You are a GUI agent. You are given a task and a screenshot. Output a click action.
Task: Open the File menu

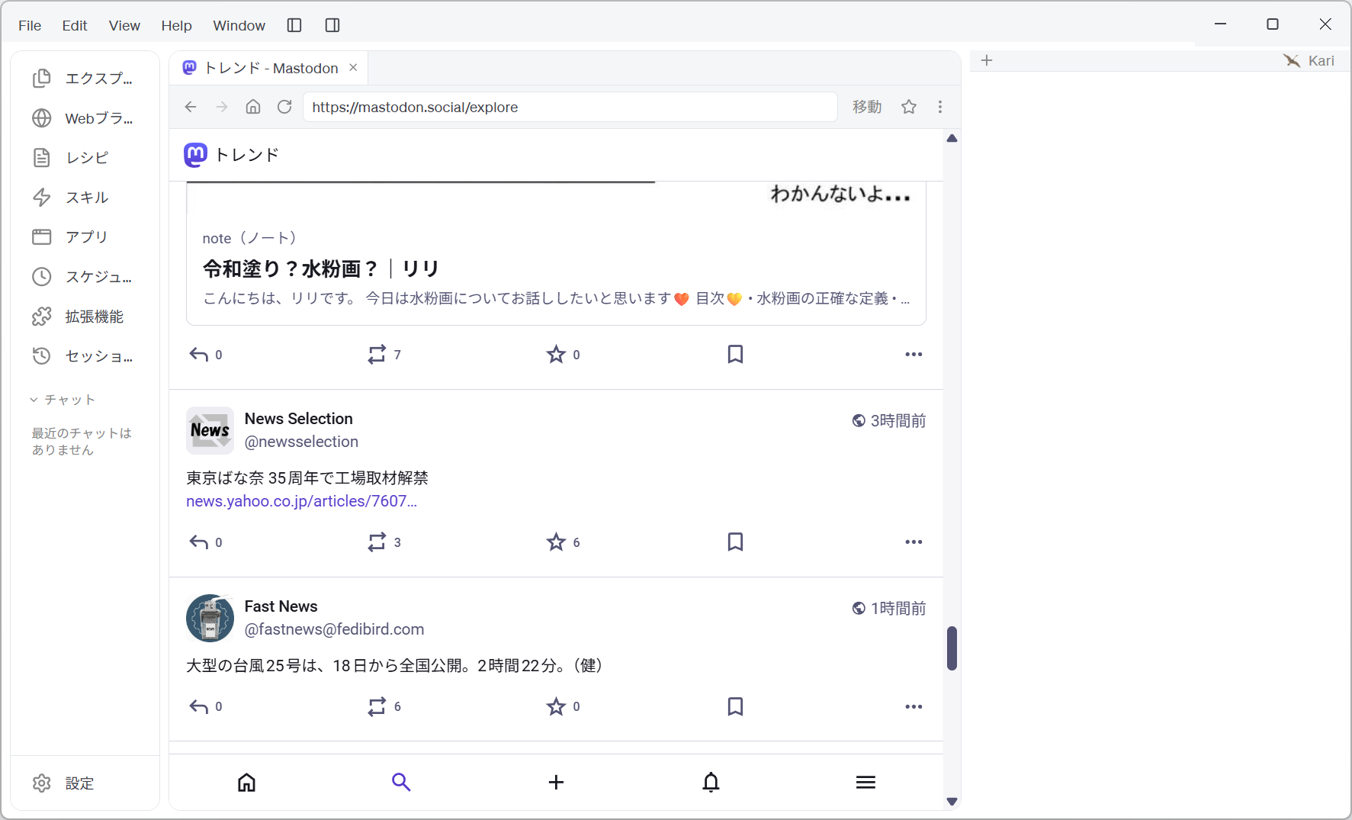coord(30,25)
